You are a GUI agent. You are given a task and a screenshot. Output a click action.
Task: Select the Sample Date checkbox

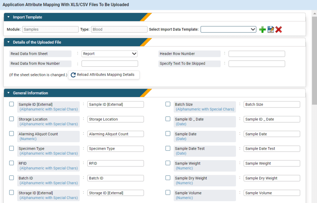coord(168,133)
